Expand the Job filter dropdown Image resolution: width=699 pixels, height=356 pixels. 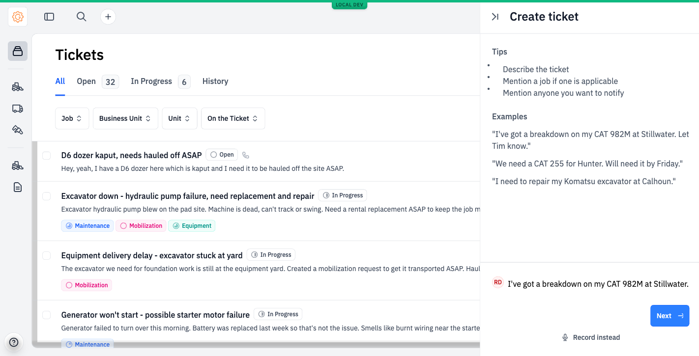(72, 118)
